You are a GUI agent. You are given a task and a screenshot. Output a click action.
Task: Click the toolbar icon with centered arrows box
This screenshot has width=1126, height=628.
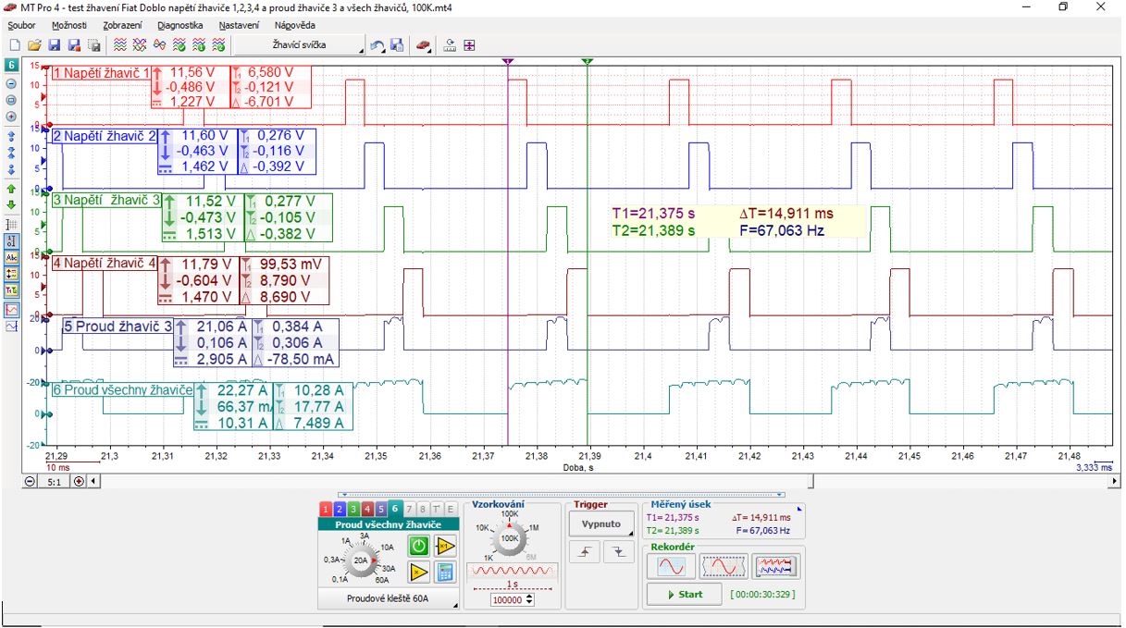(469, 44)
